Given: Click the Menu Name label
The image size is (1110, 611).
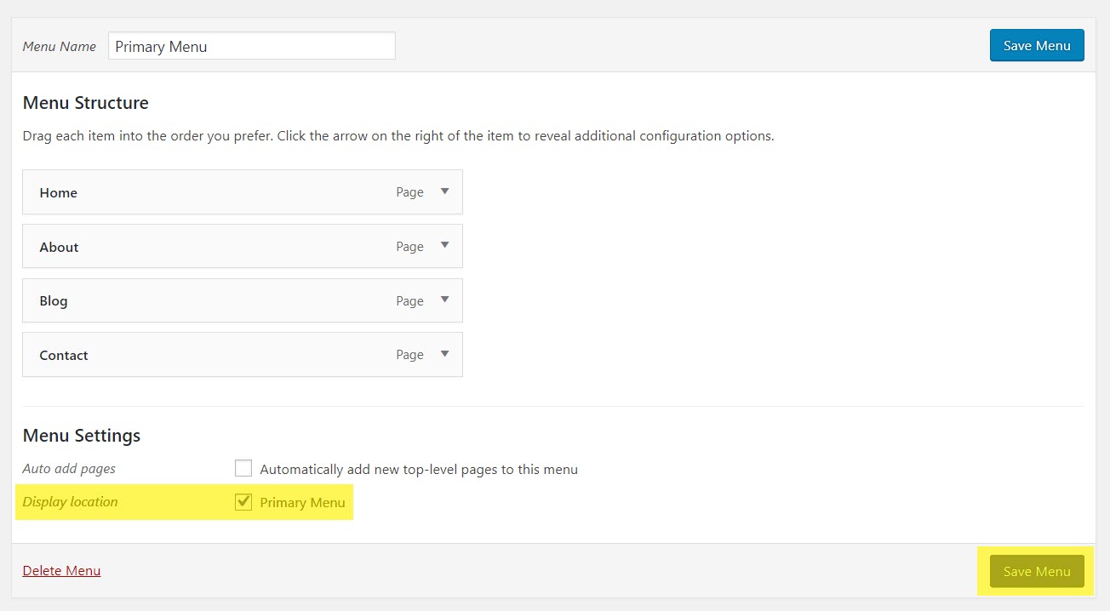Looking at the screenshot, I should coord(59,47).
